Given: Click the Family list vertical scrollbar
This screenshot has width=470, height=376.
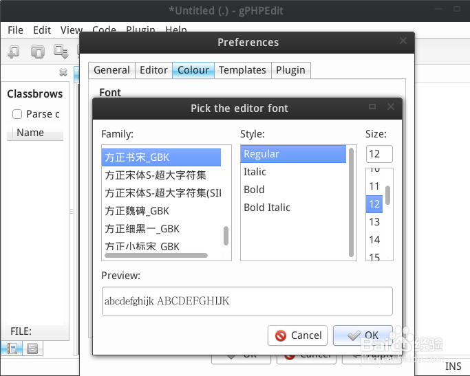Looking at the screenshot, I should 226,236.
